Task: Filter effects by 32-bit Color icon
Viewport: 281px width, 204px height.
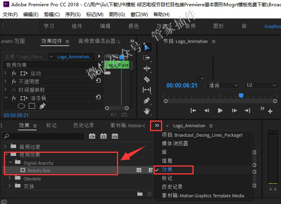Action: point(104,136)
